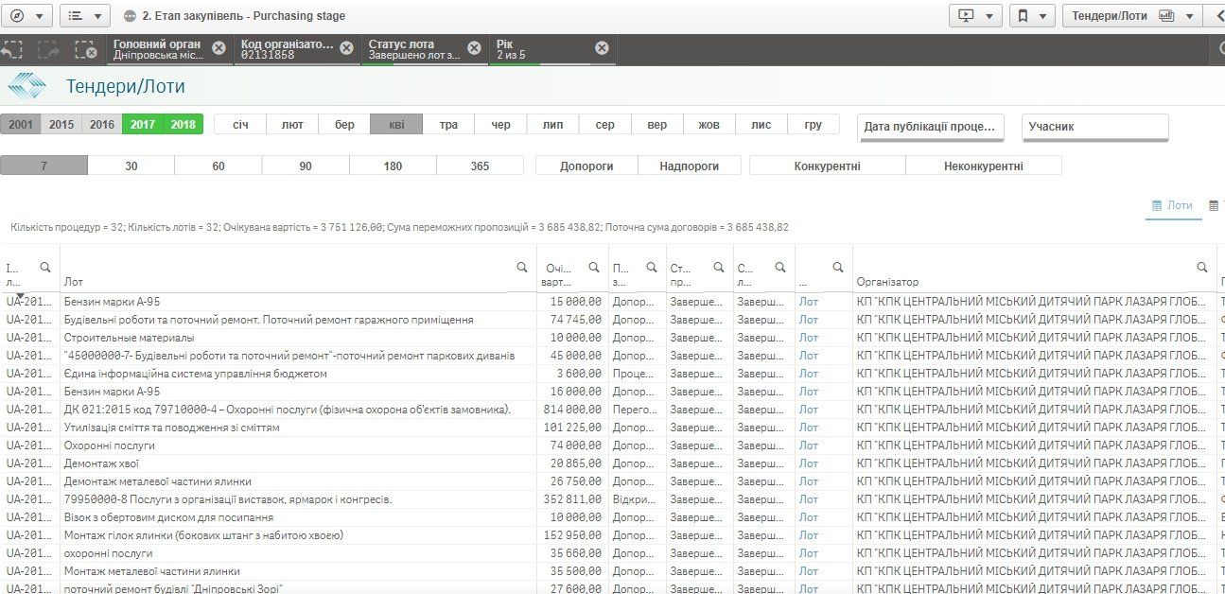Click the step back selection icon
Viewport: 1225px width, 594px height.
tap(12, 50)
